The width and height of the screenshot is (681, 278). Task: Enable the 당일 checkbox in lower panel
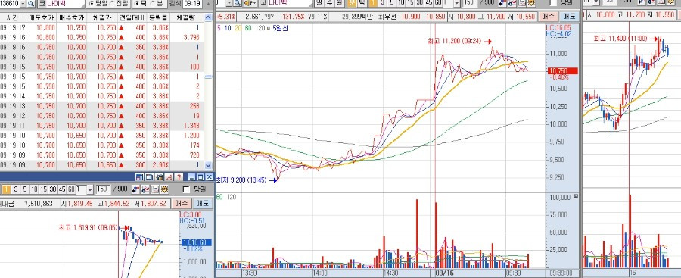186,189
